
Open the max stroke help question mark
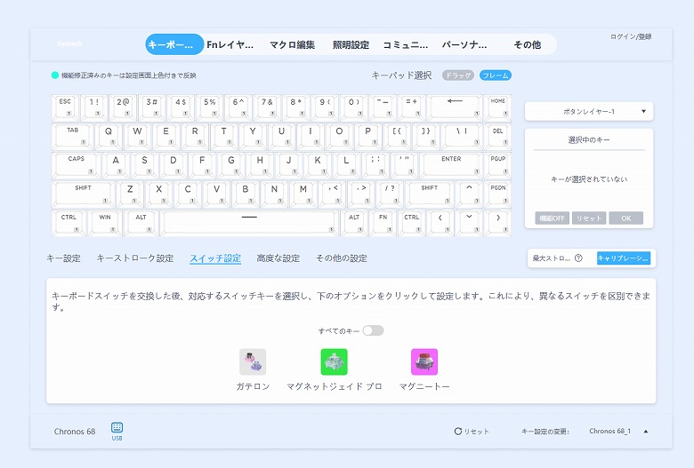[x=578, y=258]
